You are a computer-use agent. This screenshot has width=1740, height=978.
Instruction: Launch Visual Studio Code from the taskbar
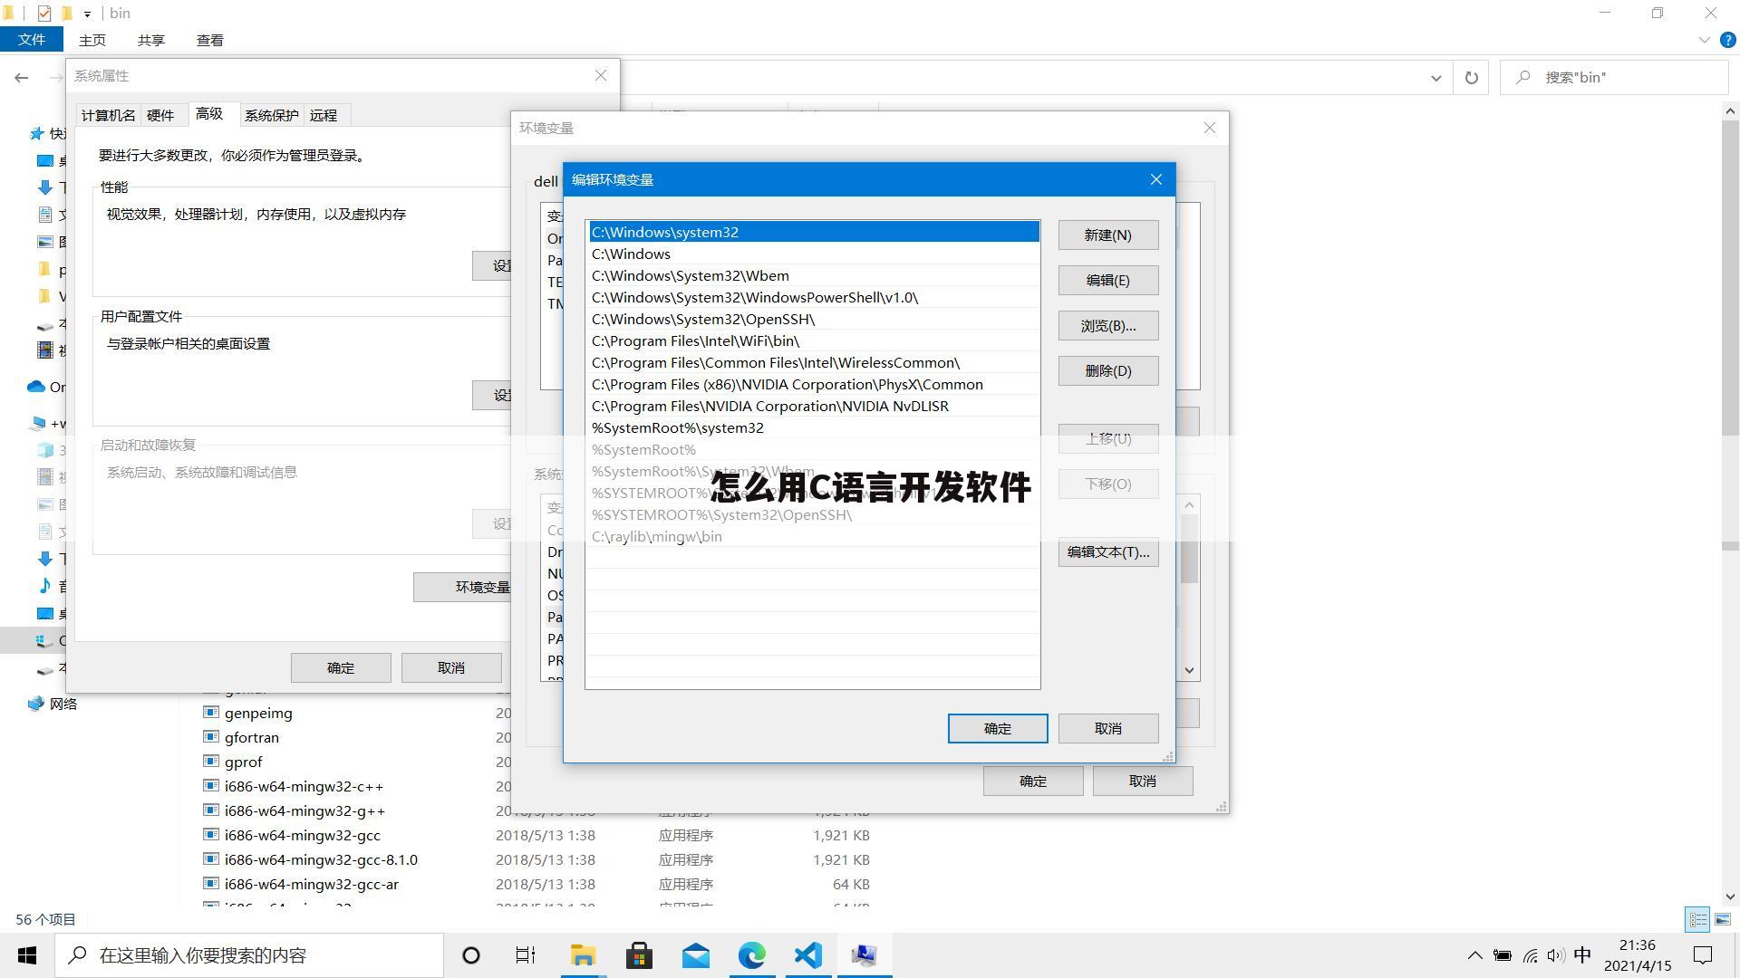pyautogui.click(x=807, y=954)
